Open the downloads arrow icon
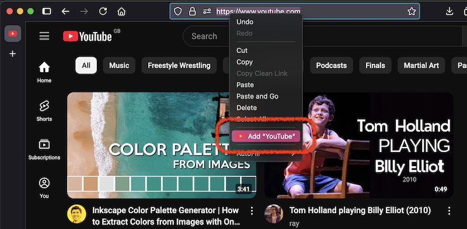467x229 pixels. pos(449,11)
